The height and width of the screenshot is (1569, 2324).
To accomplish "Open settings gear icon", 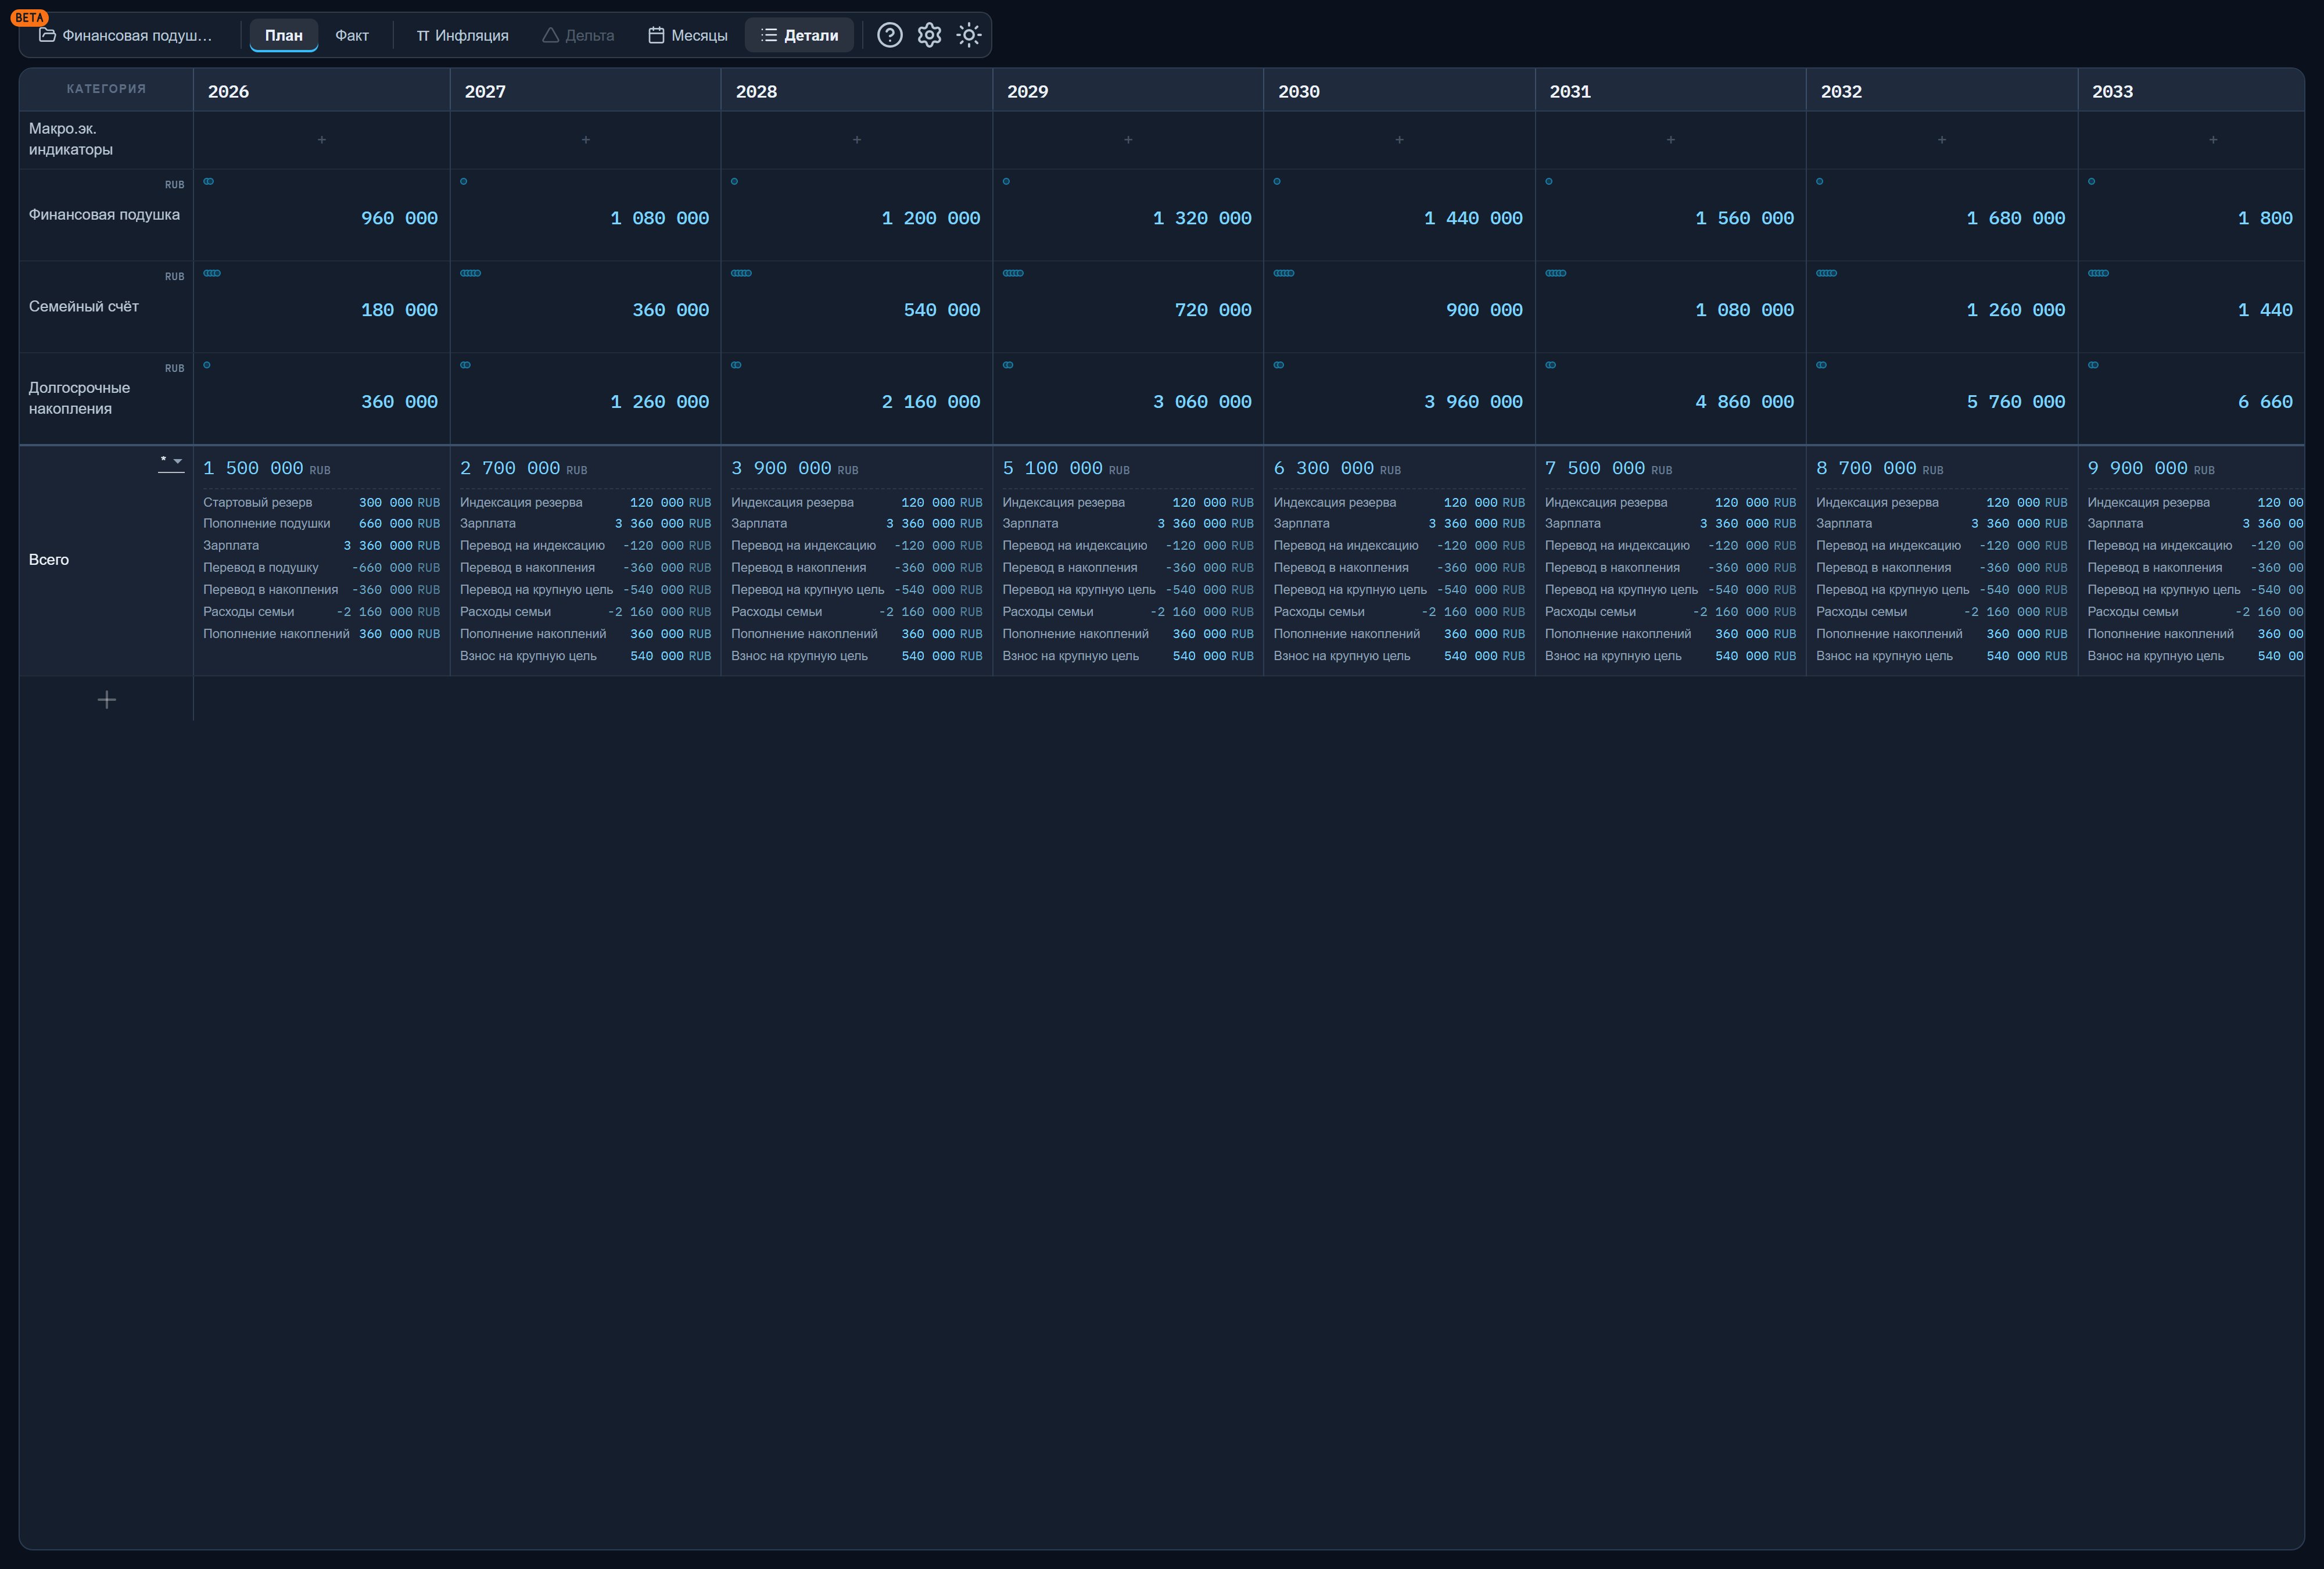I will pyautogui.click(x=929, y=35).
